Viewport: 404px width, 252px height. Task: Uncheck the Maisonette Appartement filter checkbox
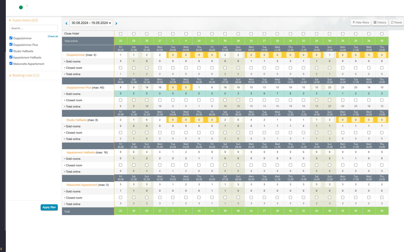[x=11, y=63]
